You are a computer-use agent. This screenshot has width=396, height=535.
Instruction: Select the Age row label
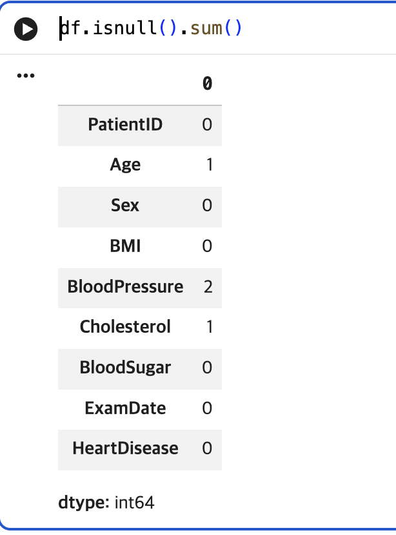click(x=125, y=165)
